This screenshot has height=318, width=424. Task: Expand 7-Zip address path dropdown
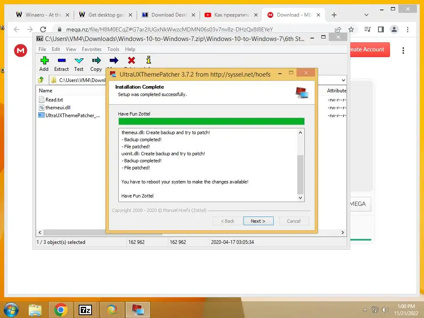[343, 80]
